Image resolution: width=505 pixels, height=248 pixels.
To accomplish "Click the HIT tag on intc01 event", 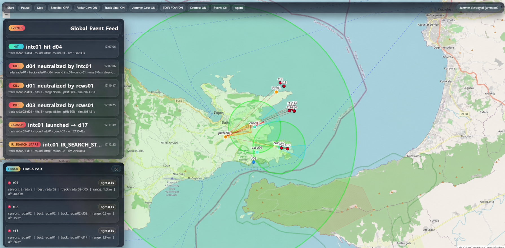I will [16, 47].
